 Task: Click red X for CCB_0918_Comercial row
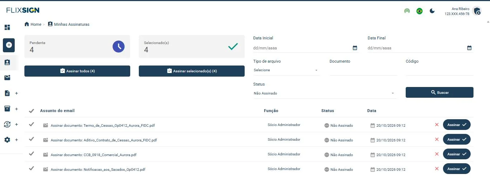point(437,154)
